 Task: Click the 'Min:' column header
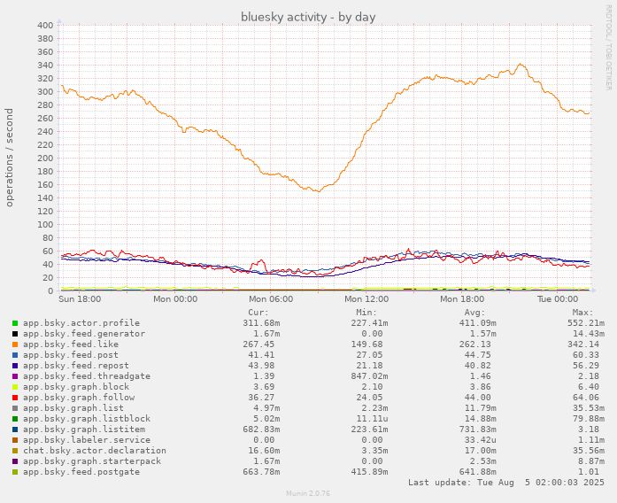366,313
